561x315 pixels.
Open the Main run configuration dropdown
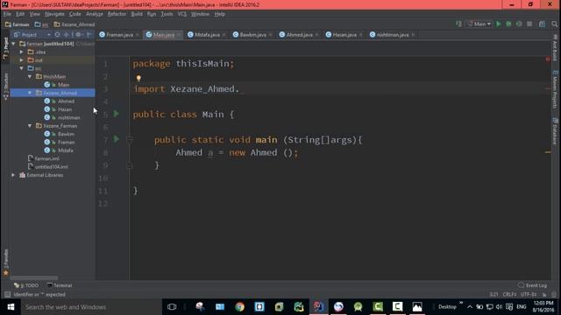tap(479, 24)
